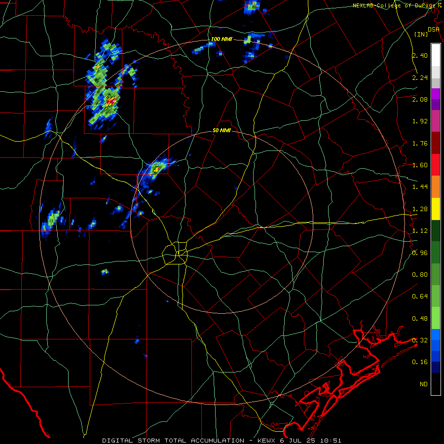This screenshot has height=444, width=444.
Task: Click the heaviest red-cored storm cell in the northwest
Action: (x=111, y=101)
